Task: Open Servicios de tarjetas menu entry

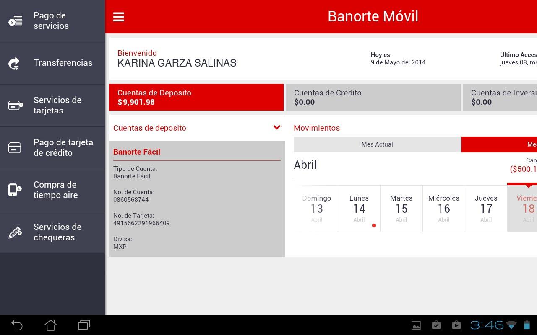Action: 52,106
